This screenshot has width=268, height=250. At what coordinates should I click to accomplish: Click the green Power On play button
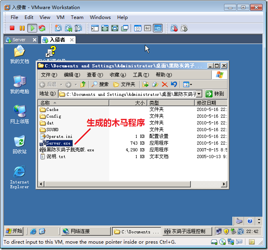pos(32,28)
